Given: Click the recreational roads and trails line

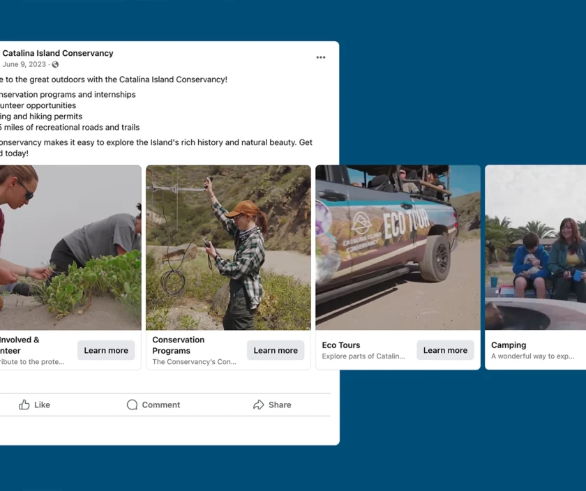Looking at the screenshot, I should pyautogui.click(x=70, y=128).
